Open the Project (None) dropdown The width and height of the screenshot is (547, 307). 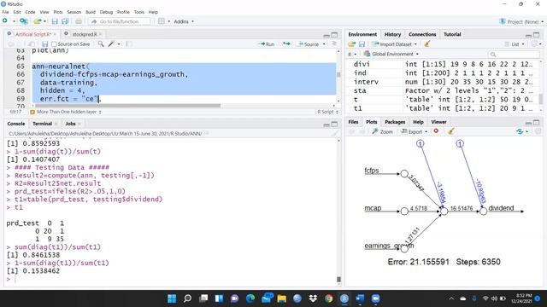point(521,21)
